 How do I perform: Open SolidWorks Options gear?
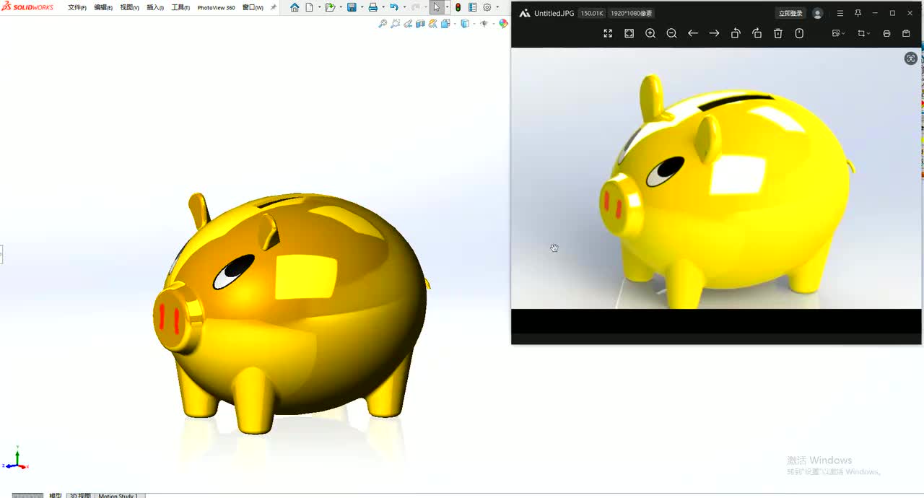click(x=487, y=7)
